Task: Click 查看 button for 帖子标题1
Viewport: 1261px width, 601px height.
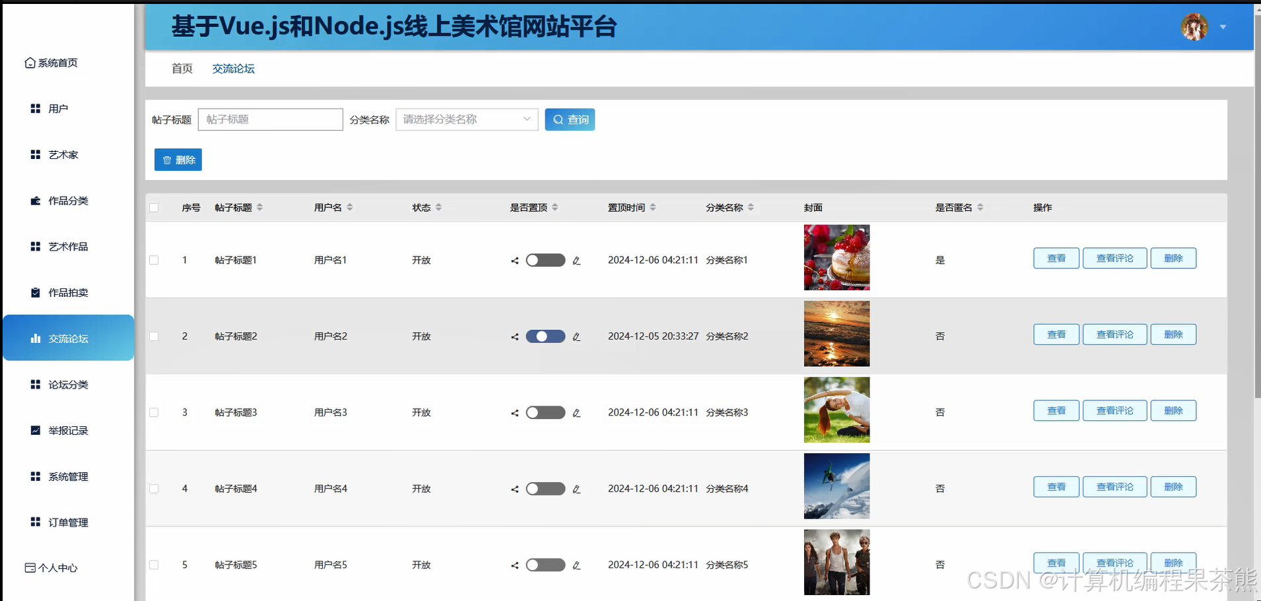Action: [x=1056, y=258]
